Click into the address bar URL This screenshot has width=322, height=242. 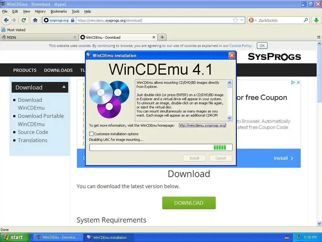tap(154, 20)
